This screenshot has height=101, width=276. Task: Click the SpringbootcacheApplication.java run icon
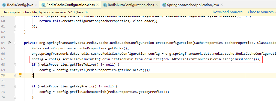pos(164,5)
